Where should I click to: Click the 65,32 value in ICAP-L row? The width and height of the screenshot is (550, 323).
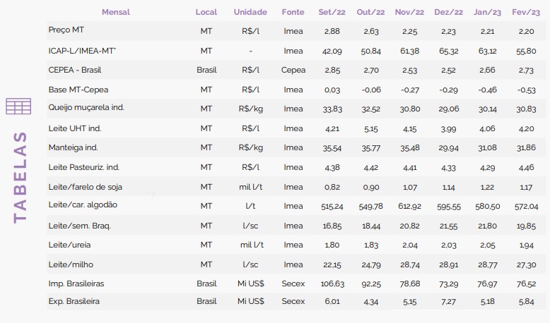pyautogui.click(x=449, y=51)
